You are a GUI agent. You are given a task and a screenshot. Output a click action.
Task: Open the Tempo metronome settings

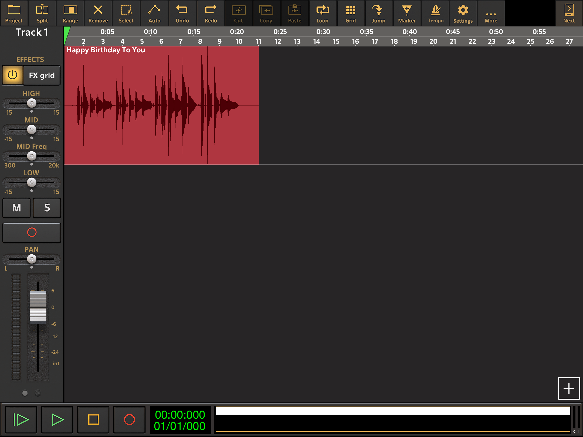435,13
